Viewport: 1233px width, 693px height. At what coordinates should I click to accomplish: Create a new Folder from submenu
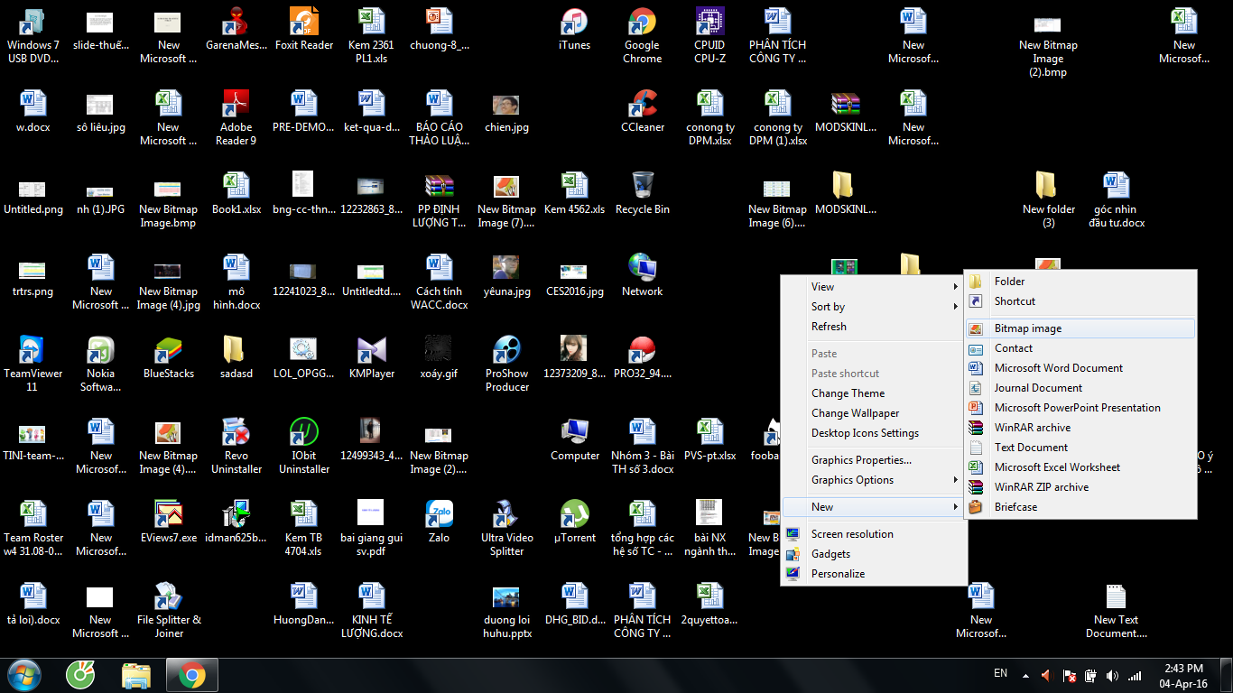1080,282
